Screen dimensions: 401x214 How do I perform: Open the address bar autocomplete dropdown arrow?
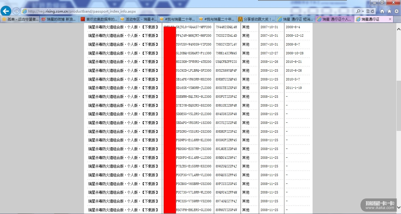pyautogui.click(x=363, y=11)
